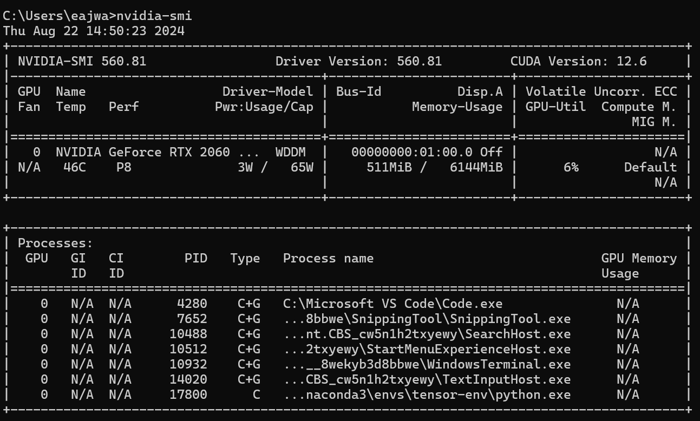
Task: Click the Code.exe process path
Action: point(392,304)
